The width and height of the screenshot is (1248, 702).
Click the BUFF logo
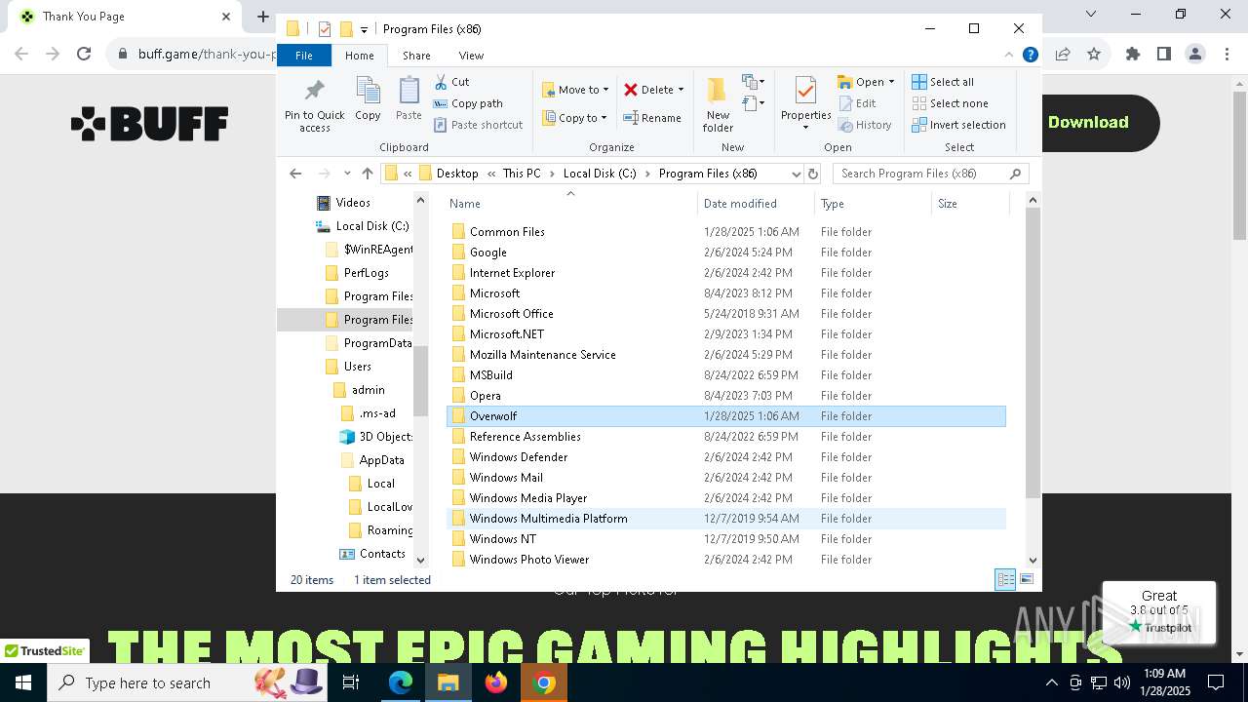(x=149, y=124)
